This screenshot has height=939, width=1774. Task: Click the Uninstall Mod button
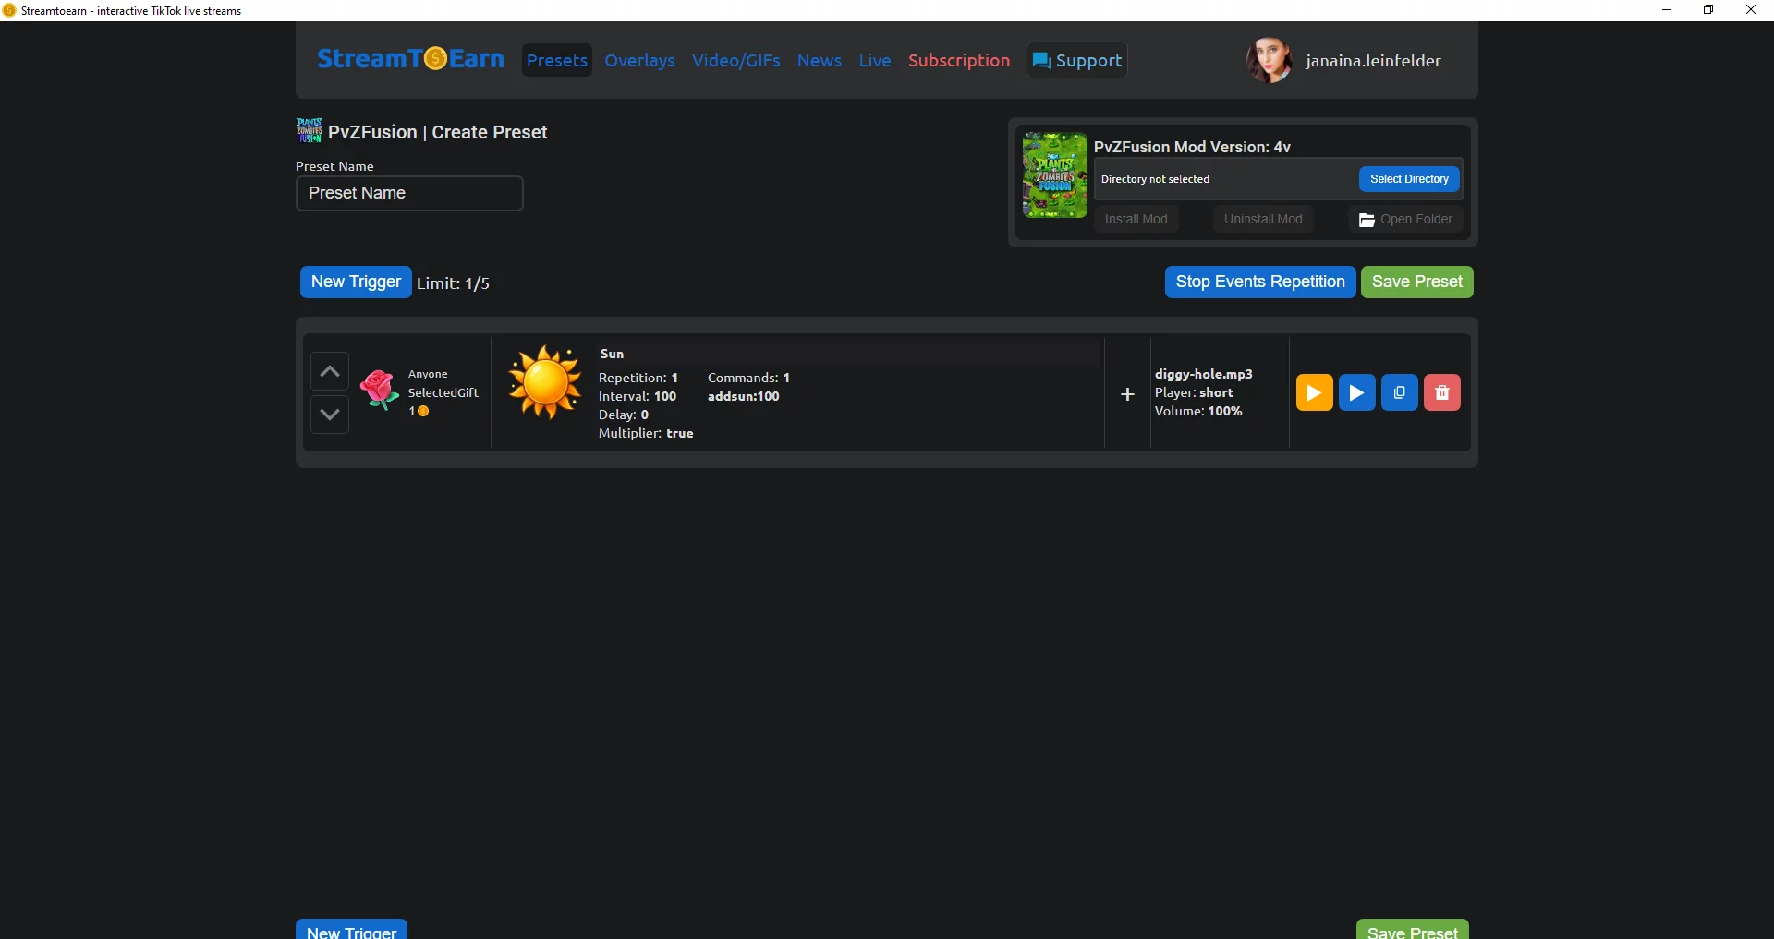click(1263, 219)
